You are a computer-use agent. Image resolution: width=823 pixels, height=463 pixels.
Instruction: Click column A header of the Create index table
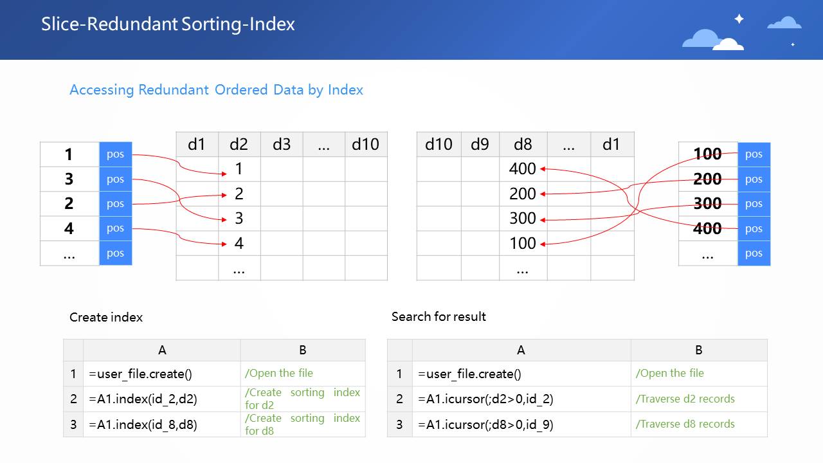tap(162, 350)
